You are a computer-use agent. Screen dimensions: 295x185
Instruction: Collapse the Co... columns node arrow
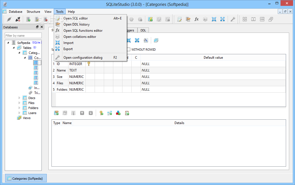25,58
